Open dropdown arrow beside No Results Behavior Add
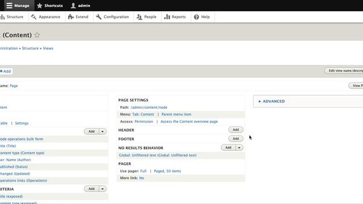The image size is (363, 204). point(239,147)
